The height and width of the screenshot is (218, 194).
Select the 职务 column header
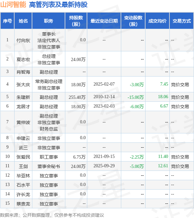click(x=48, y=21)
